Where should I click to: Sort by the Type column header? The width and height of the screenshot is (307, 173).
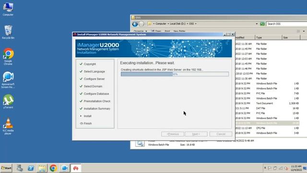269,37
